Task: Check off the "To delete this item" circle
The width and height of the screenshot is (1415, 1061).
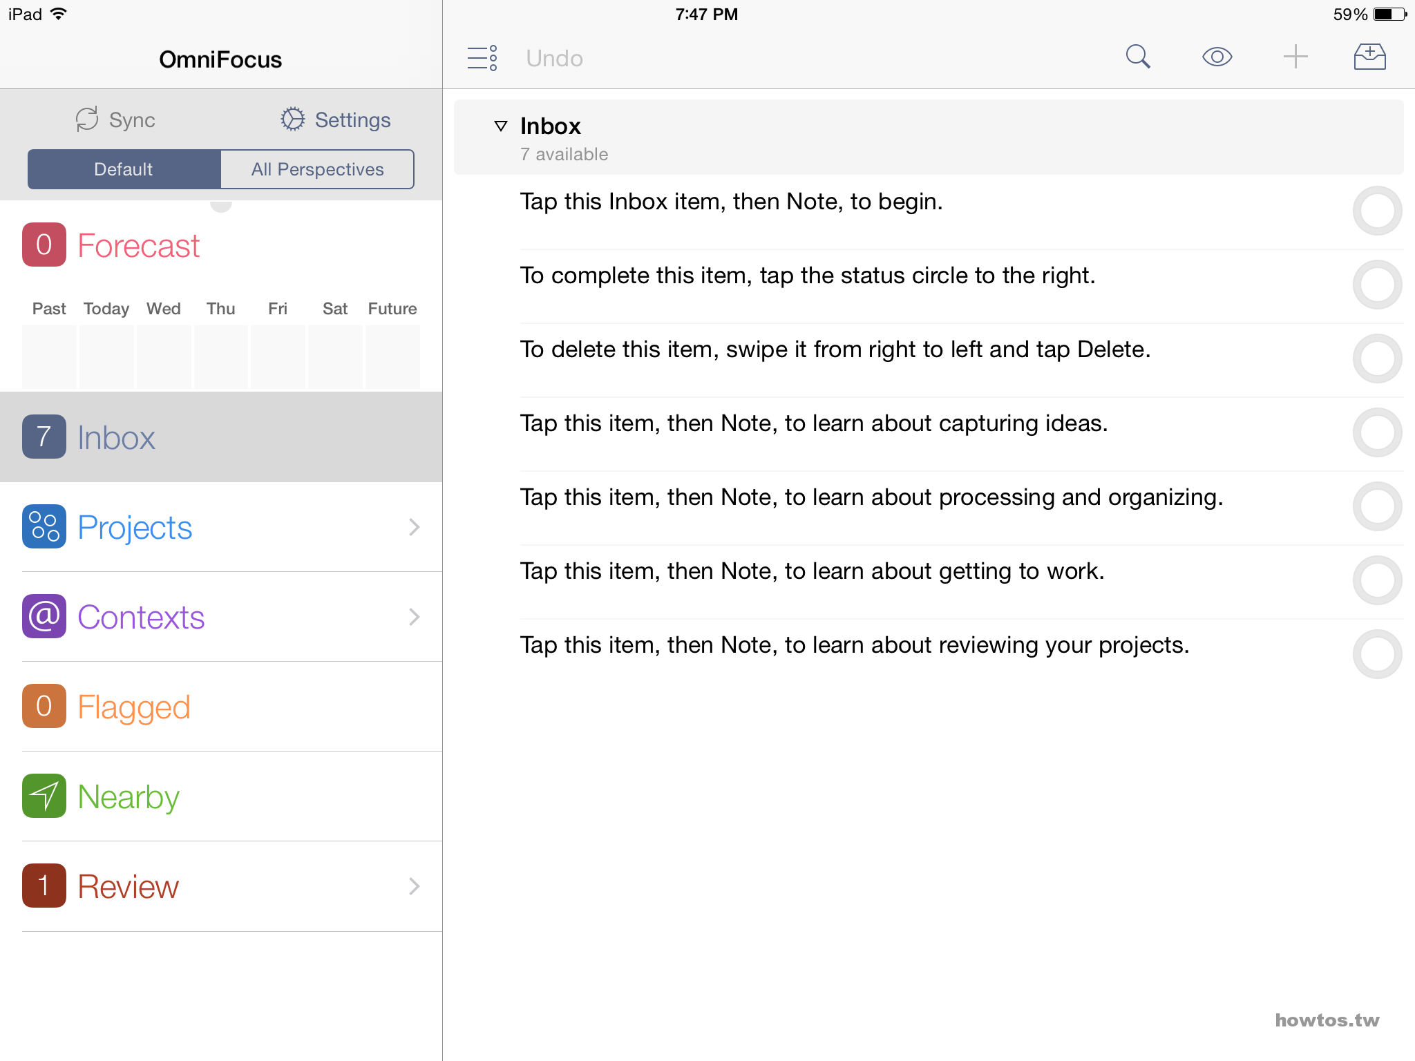Action: [1376, 359]
